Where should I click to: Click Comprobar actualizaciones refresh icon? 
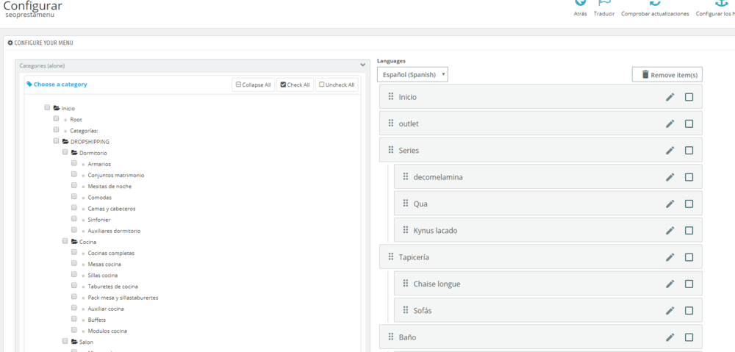pyautogui.click(x=655, y=3)
